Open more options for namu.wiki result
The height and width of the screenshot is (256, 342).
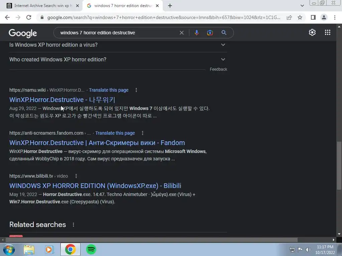tap(136, 90)
